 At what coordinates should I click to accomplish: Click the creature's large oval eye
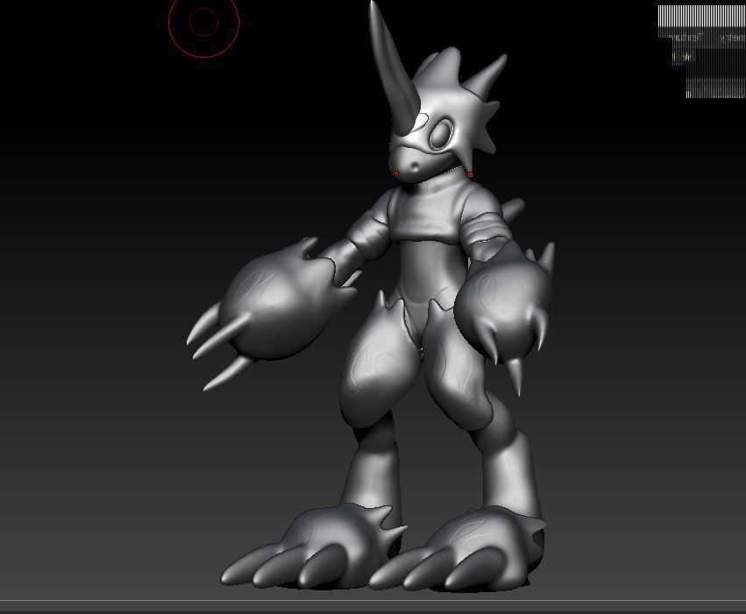tap(441, 135)
